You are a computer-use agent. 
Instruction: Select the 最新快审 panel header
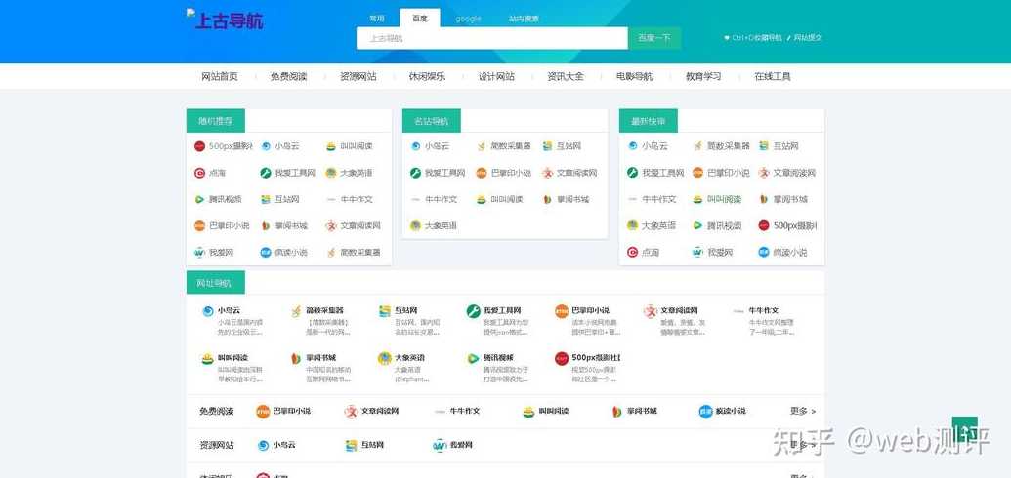click(x=648, y=120)
